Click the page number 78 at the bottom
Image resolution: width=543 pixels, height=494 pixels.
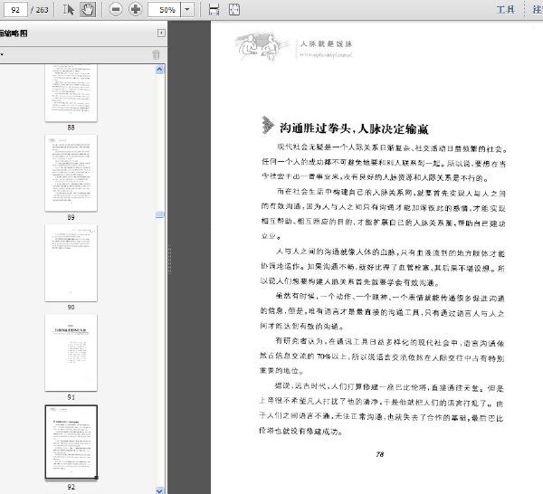coord(380,454)
